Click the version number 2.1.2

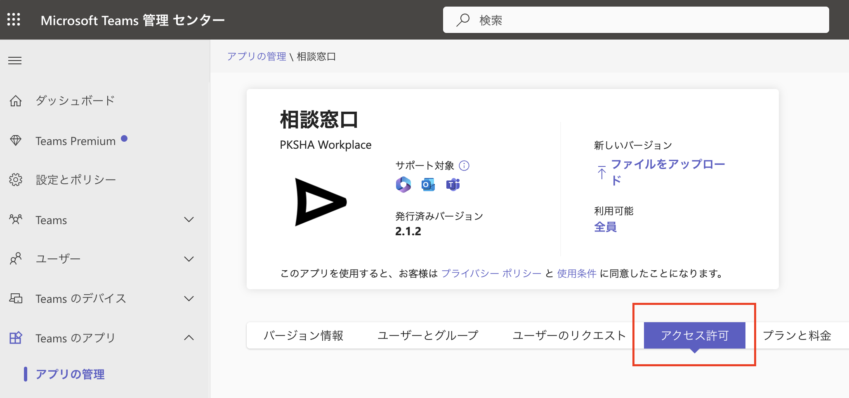[408, 232]
